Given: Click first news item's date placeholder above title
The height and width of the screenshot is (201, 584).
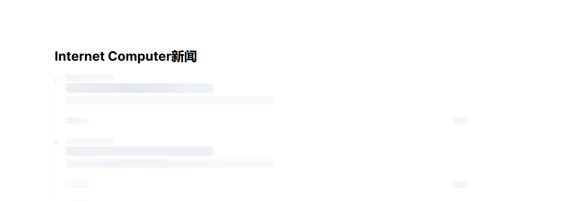Looking at the screenshot, I should [x=89, y=78].
